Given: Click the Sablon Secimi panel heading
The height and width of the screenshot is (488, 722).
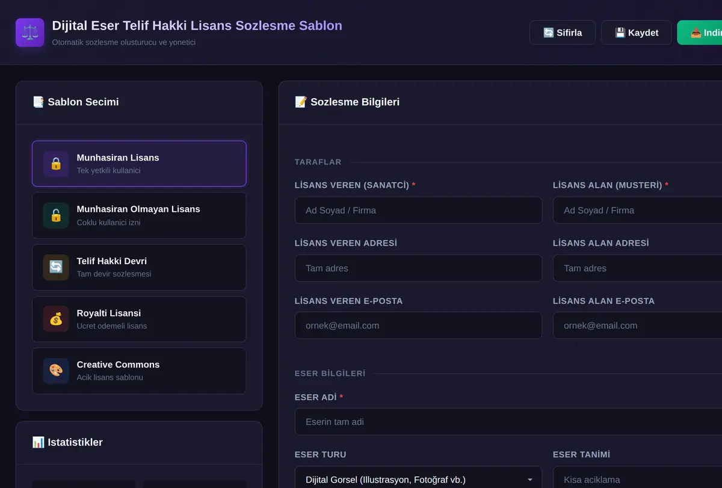Looking at the screenshot, I should (x=76, y=102).
